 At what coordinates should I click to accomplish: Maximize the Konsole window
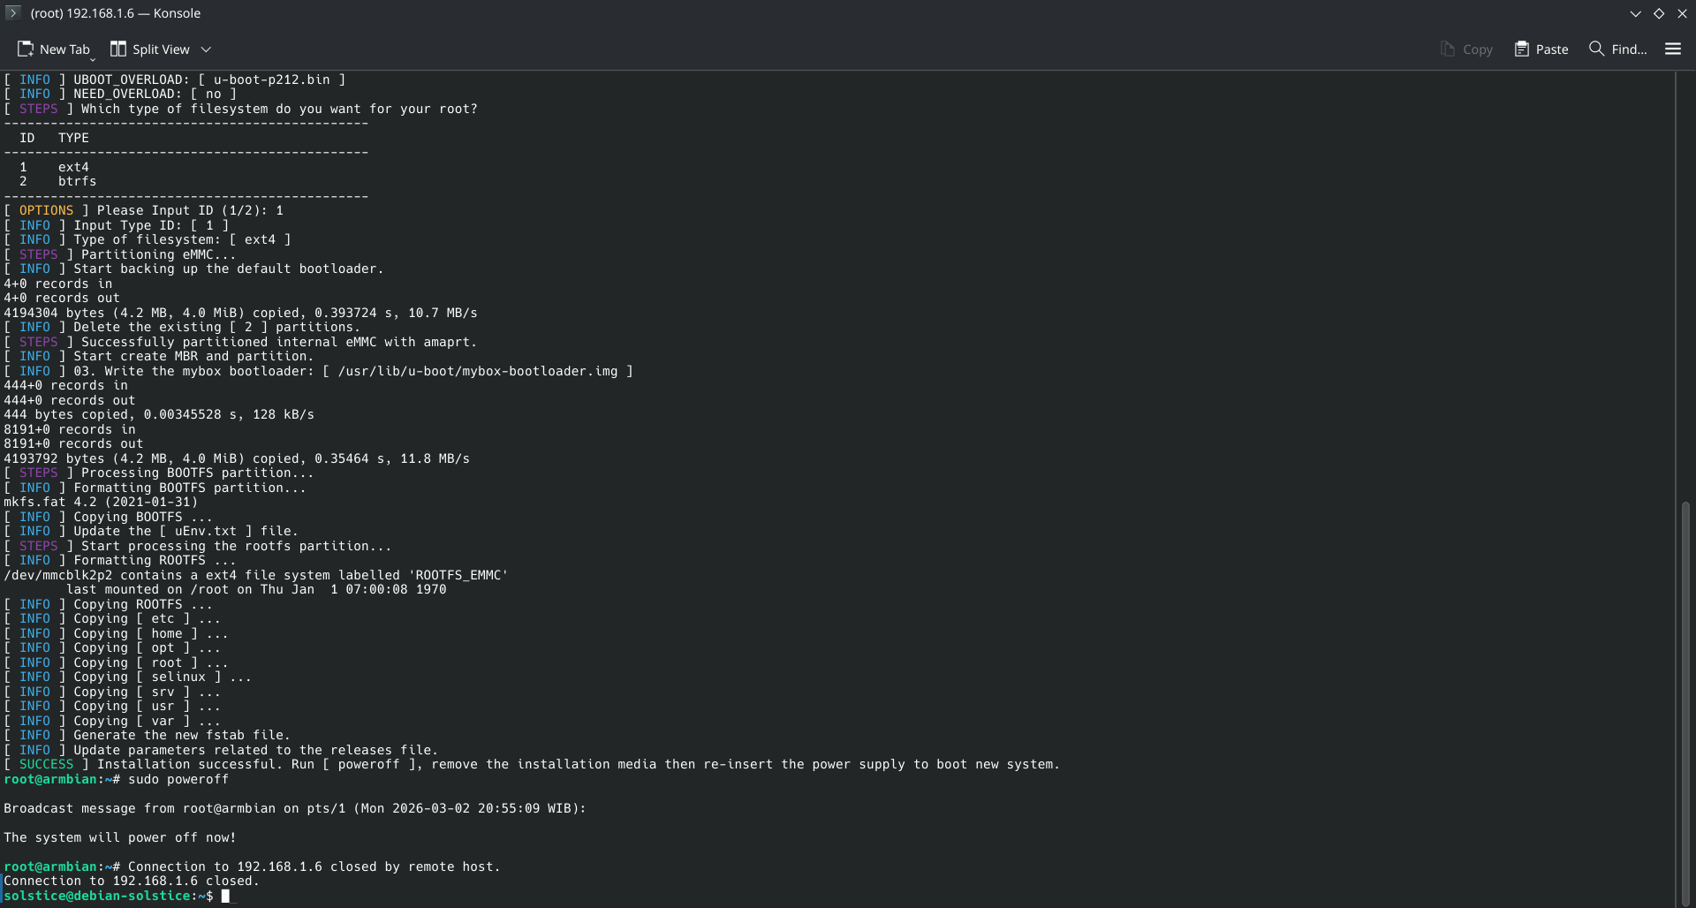pyautogui.click(x=1658, y=13)
